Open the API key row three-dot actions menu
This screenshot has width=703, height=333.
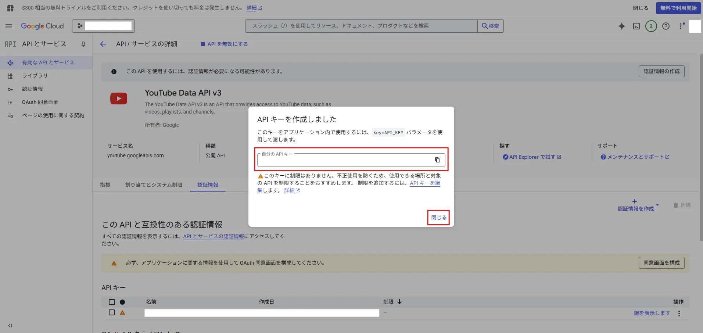click(679, 314)
